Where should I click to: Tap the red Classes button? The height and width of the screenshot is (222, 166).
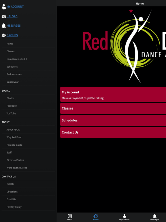[x=113, y=108]
